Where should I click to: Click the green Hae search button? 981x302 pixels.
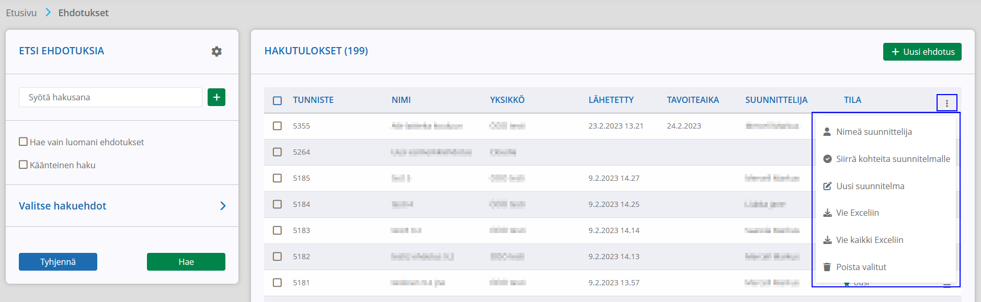click(186, 262)
